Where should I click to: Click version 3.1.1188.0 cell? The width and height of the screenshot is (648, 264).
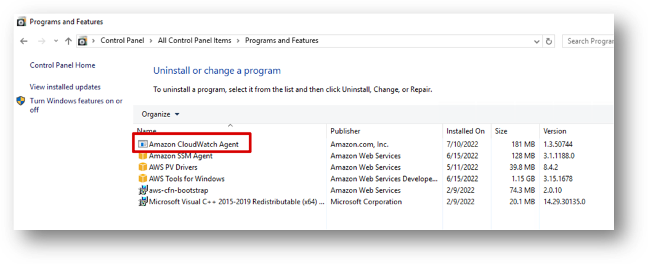(559, 156)
